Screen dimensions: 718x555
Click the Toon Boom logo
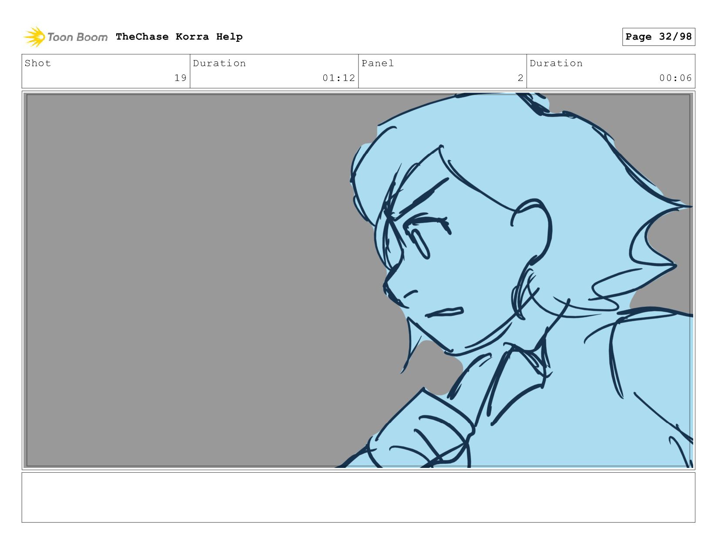click(x=65, y=37)
